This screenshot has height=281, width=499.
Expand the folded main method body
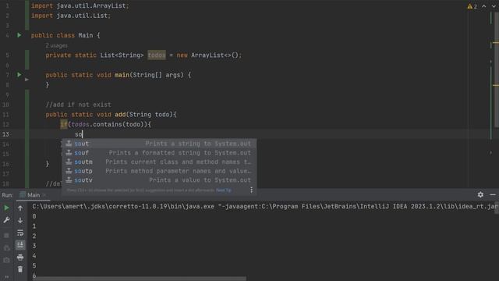click(27, 80)
